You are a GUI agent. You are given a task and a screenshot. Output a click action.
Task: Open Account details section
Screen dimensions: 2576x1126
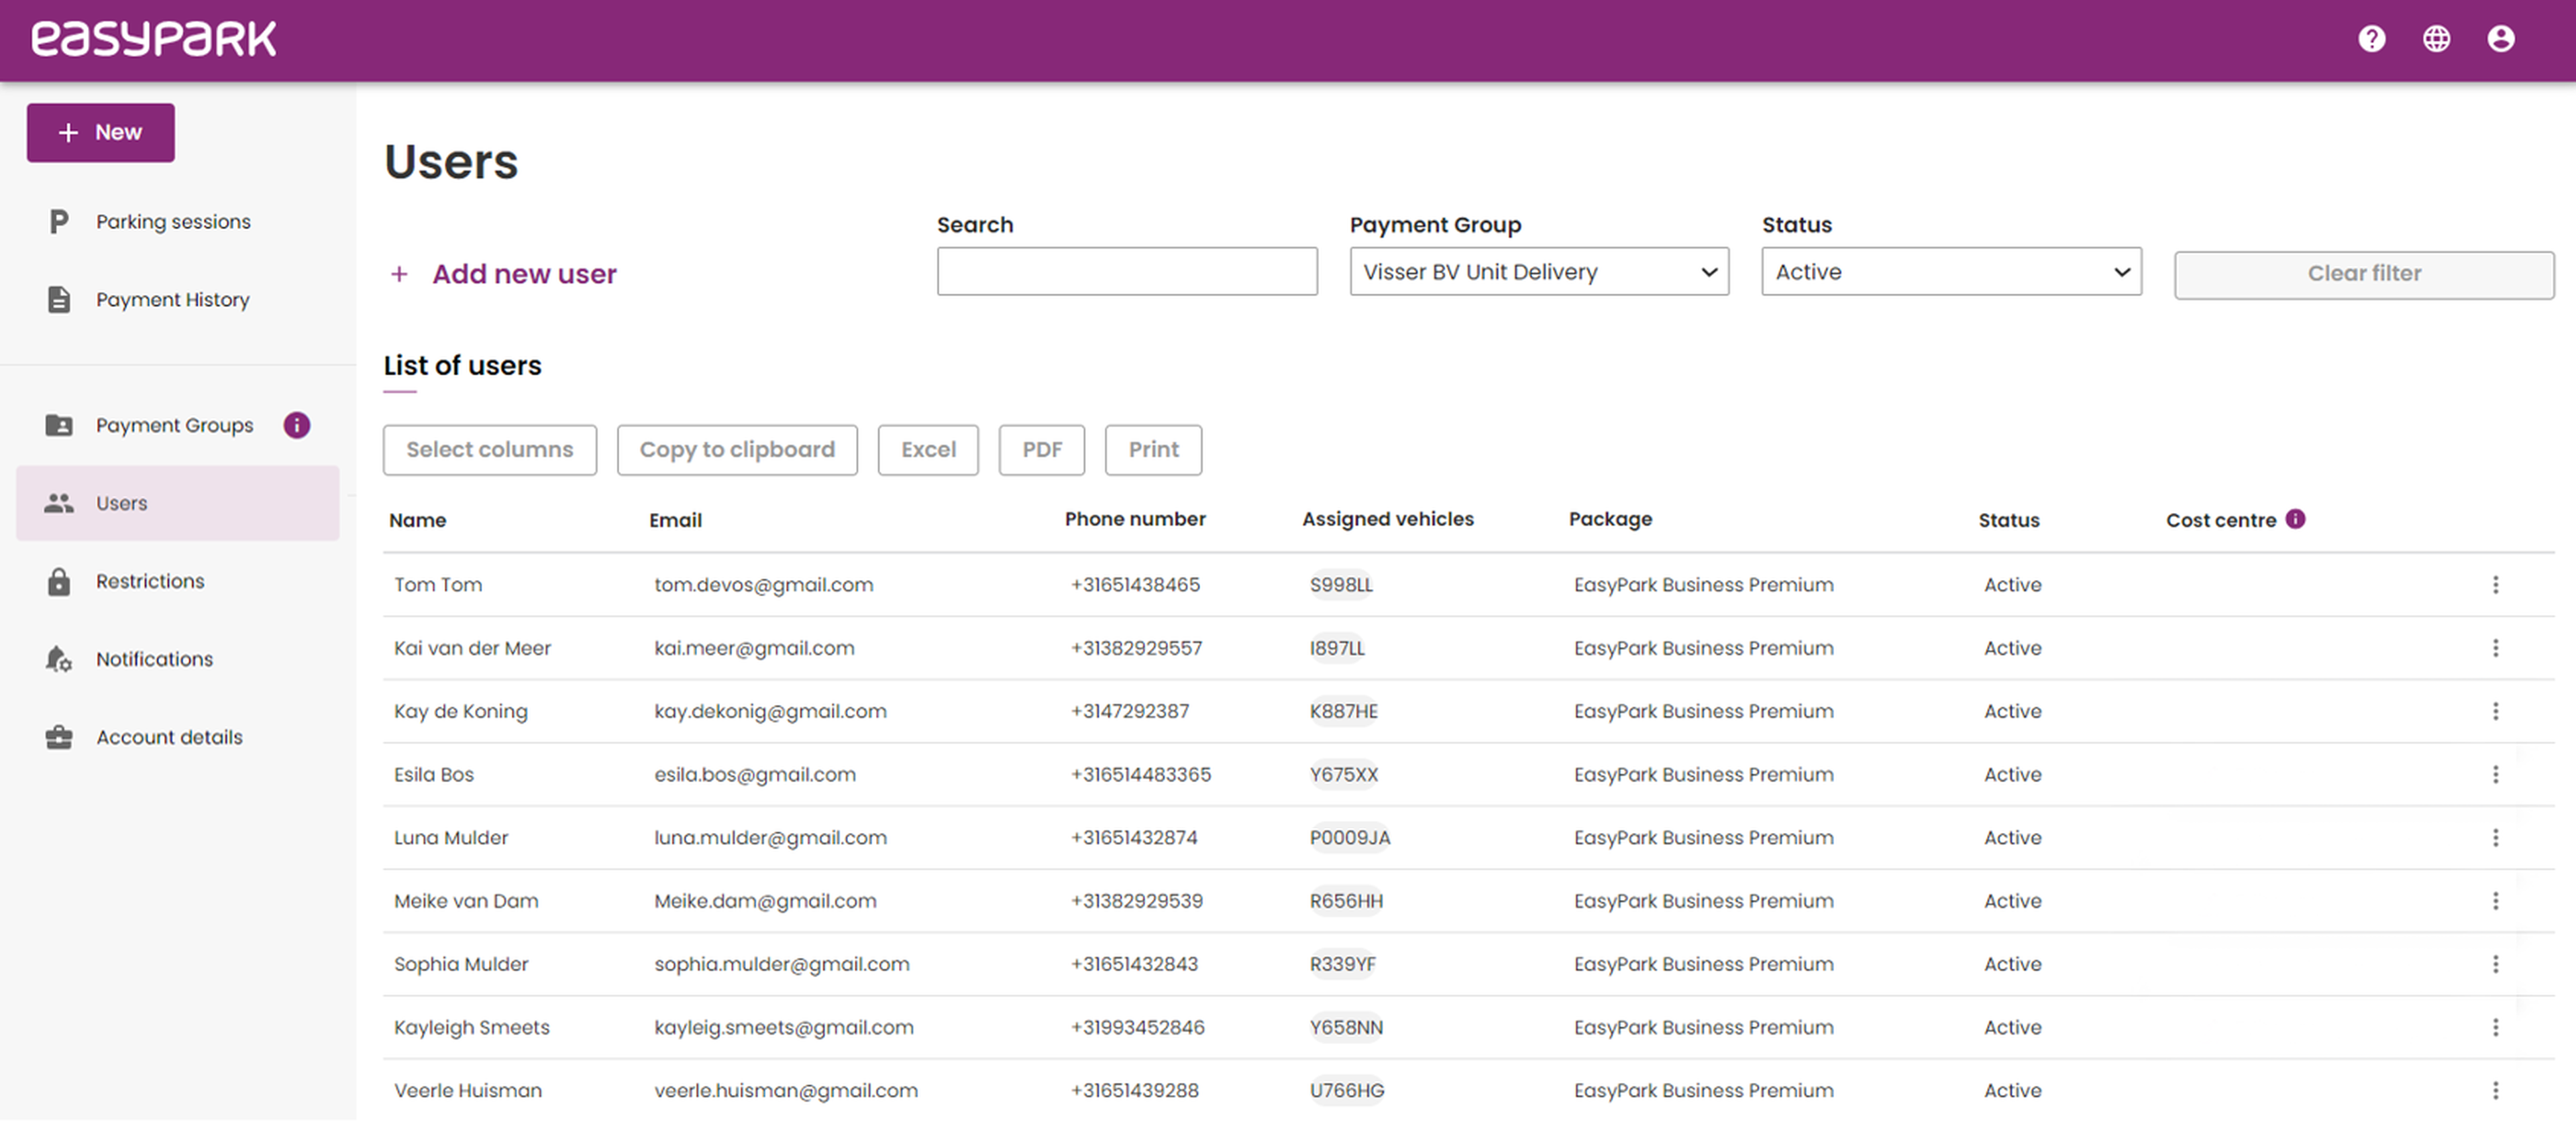tap(169, 737)
